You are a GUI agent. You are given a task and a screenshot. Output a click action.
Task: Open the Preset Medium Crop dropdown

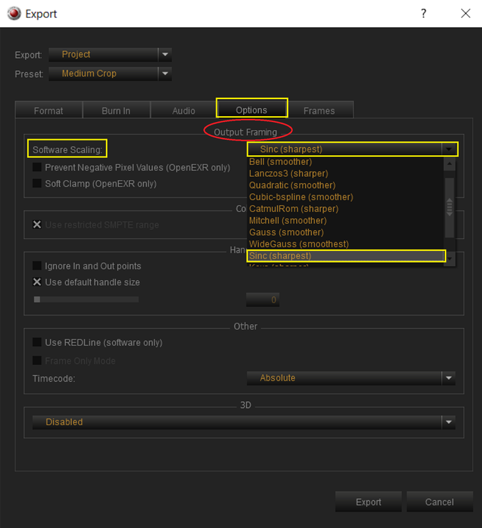110,74
